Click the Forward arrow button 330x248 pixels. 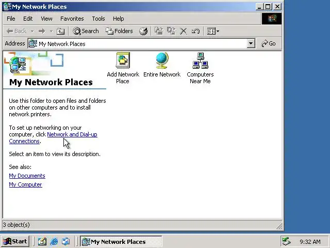point(42,31)
